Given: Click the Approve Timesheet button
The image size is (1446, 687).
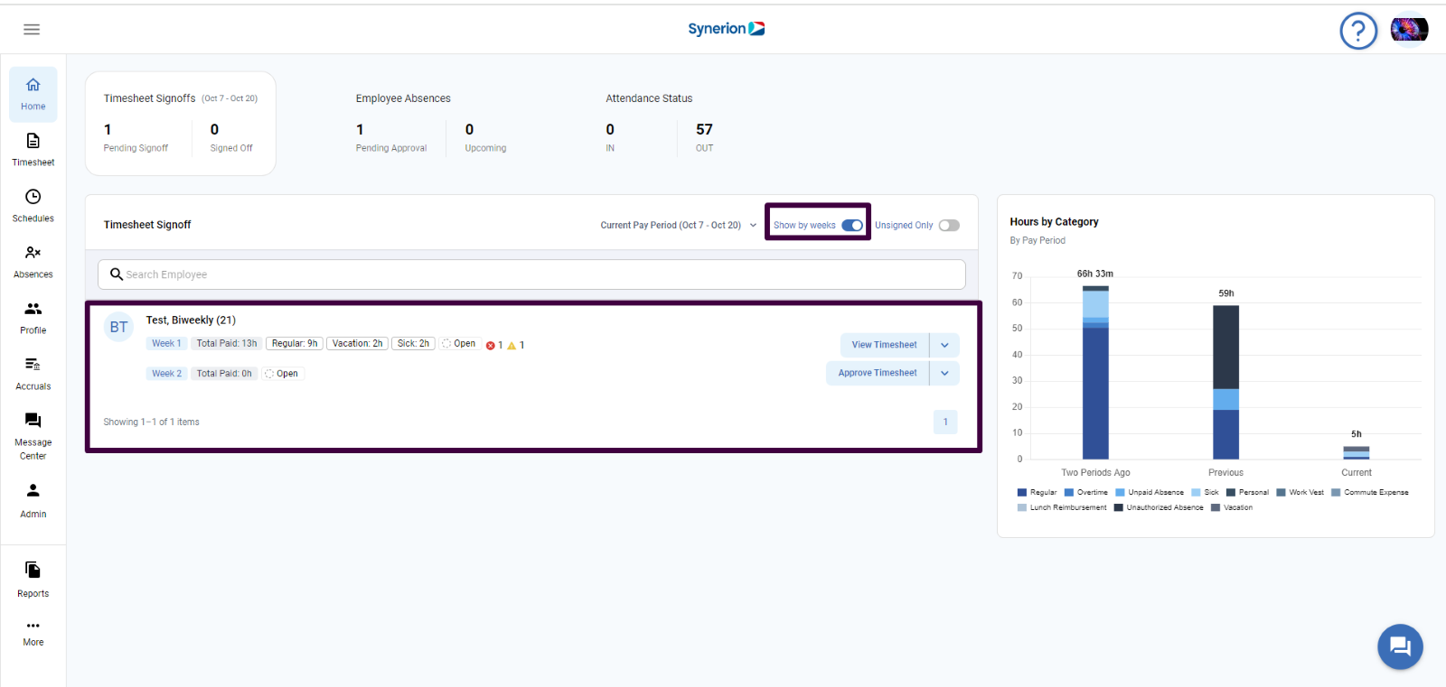Looking at the screenshot, I should pos(878,373).
